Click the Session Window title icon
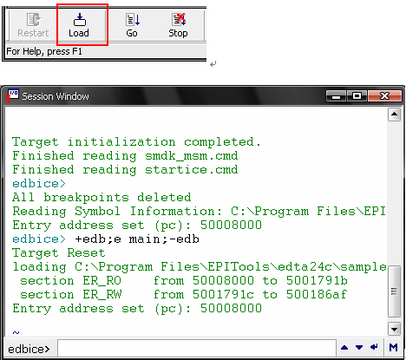This screenshot has width=406, height=360. 11,95
